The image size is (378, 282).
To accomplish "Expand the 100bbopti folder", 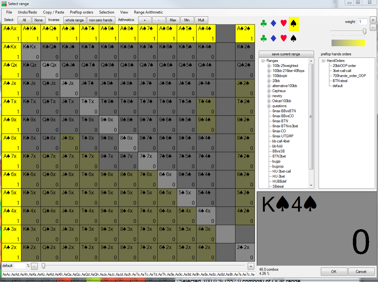I will [269, 76].
